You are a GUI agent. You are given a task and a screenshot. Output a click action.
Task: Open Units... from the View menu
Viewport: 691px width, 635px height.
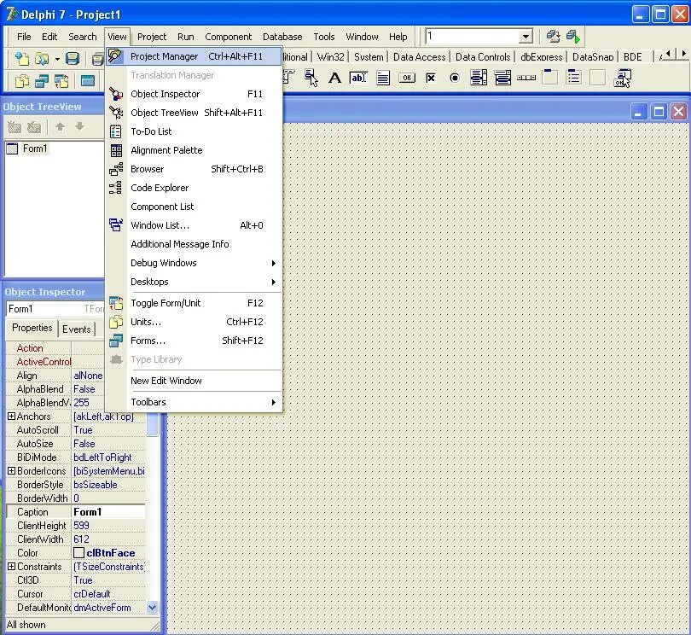click(x=194, y=322)
